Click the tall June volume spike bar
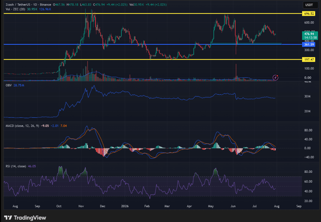 coord(236,72)
